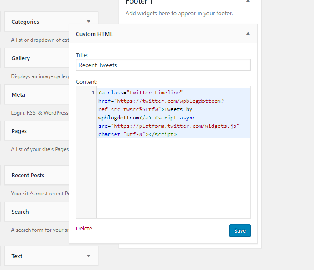Select the Recent Posts widget
The image size is (314, 270).
pyautogui.click(x=37, y=175)
